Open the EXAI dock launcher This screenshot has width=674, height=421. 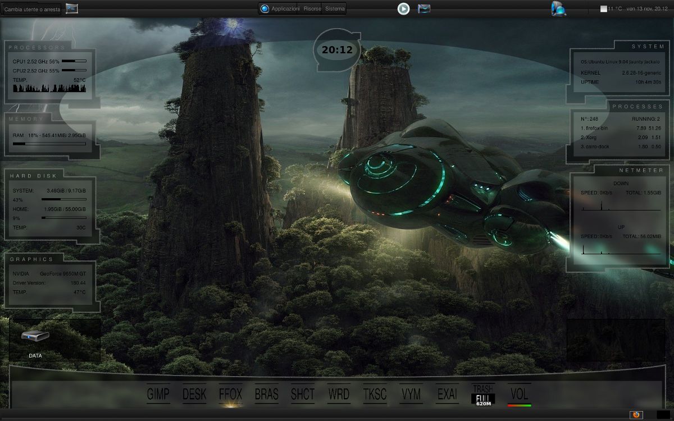coord(447,394)
